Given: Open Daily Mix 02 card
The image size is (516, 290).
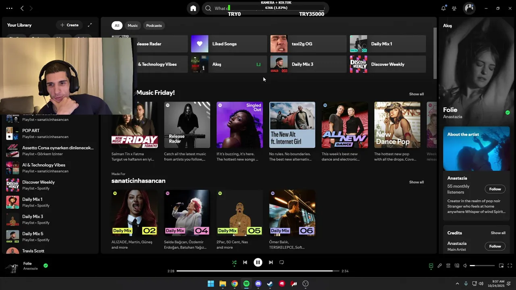Looking at the screenshot, I should [x=135, y=220].
